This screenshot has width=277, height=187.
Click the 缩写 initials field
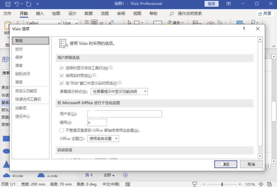pos(97,122)
